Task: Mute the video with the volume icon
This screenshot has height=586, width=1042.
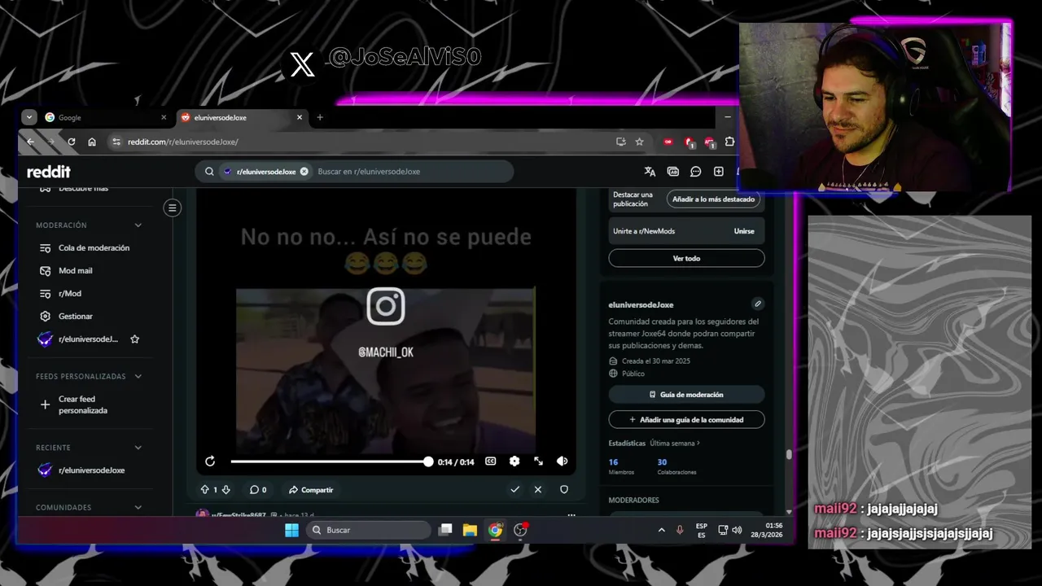Action: click(x=562, y=461)
